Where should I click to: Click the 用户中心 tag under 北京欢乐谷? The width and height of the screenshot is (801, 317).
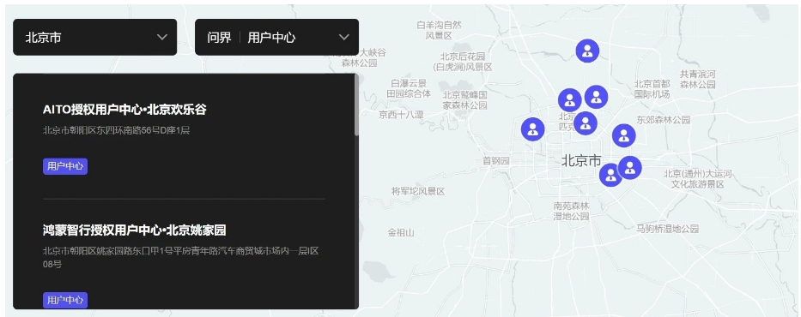tap(65, 167)
